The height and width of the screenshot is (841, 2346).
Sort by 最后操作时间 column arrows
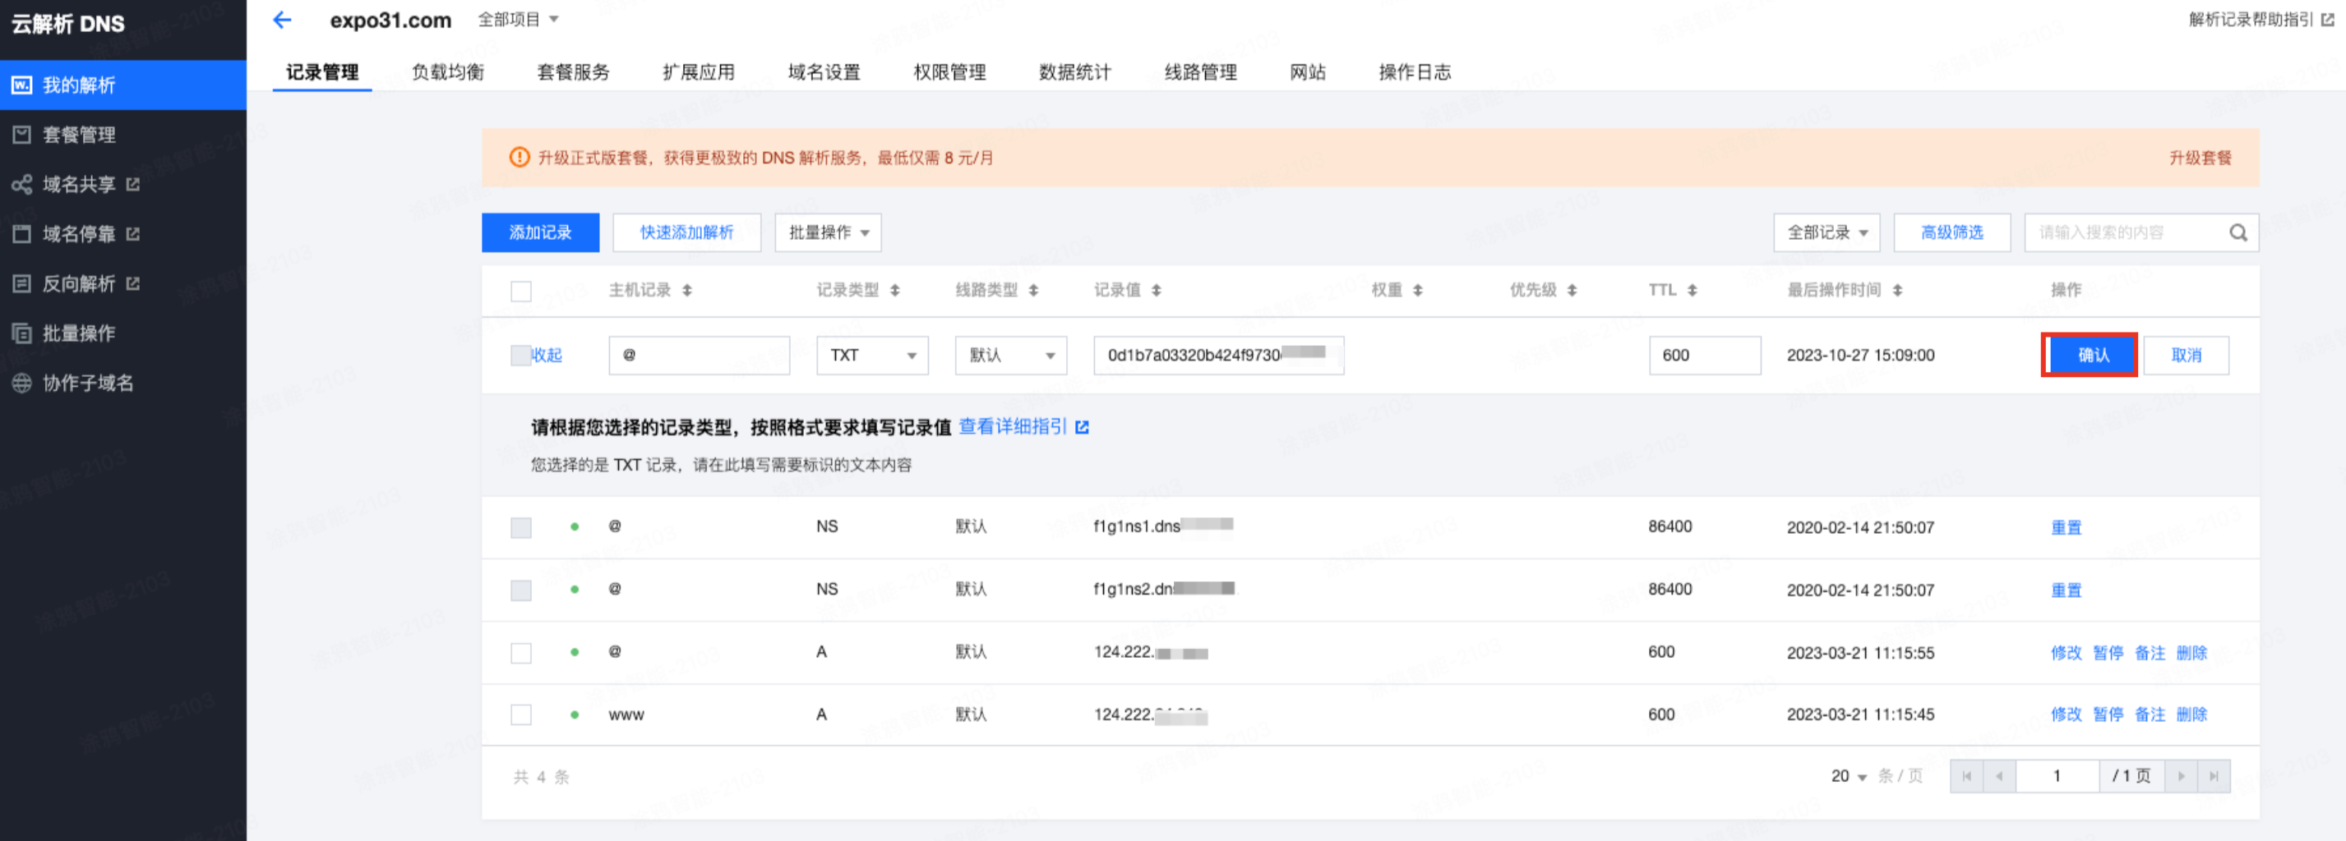[1898, 291]
